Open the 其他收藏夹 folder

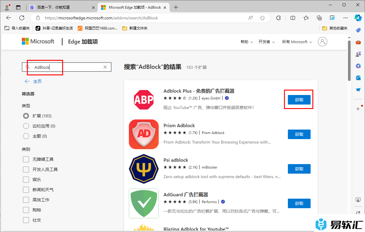click(x=335, y=28)
